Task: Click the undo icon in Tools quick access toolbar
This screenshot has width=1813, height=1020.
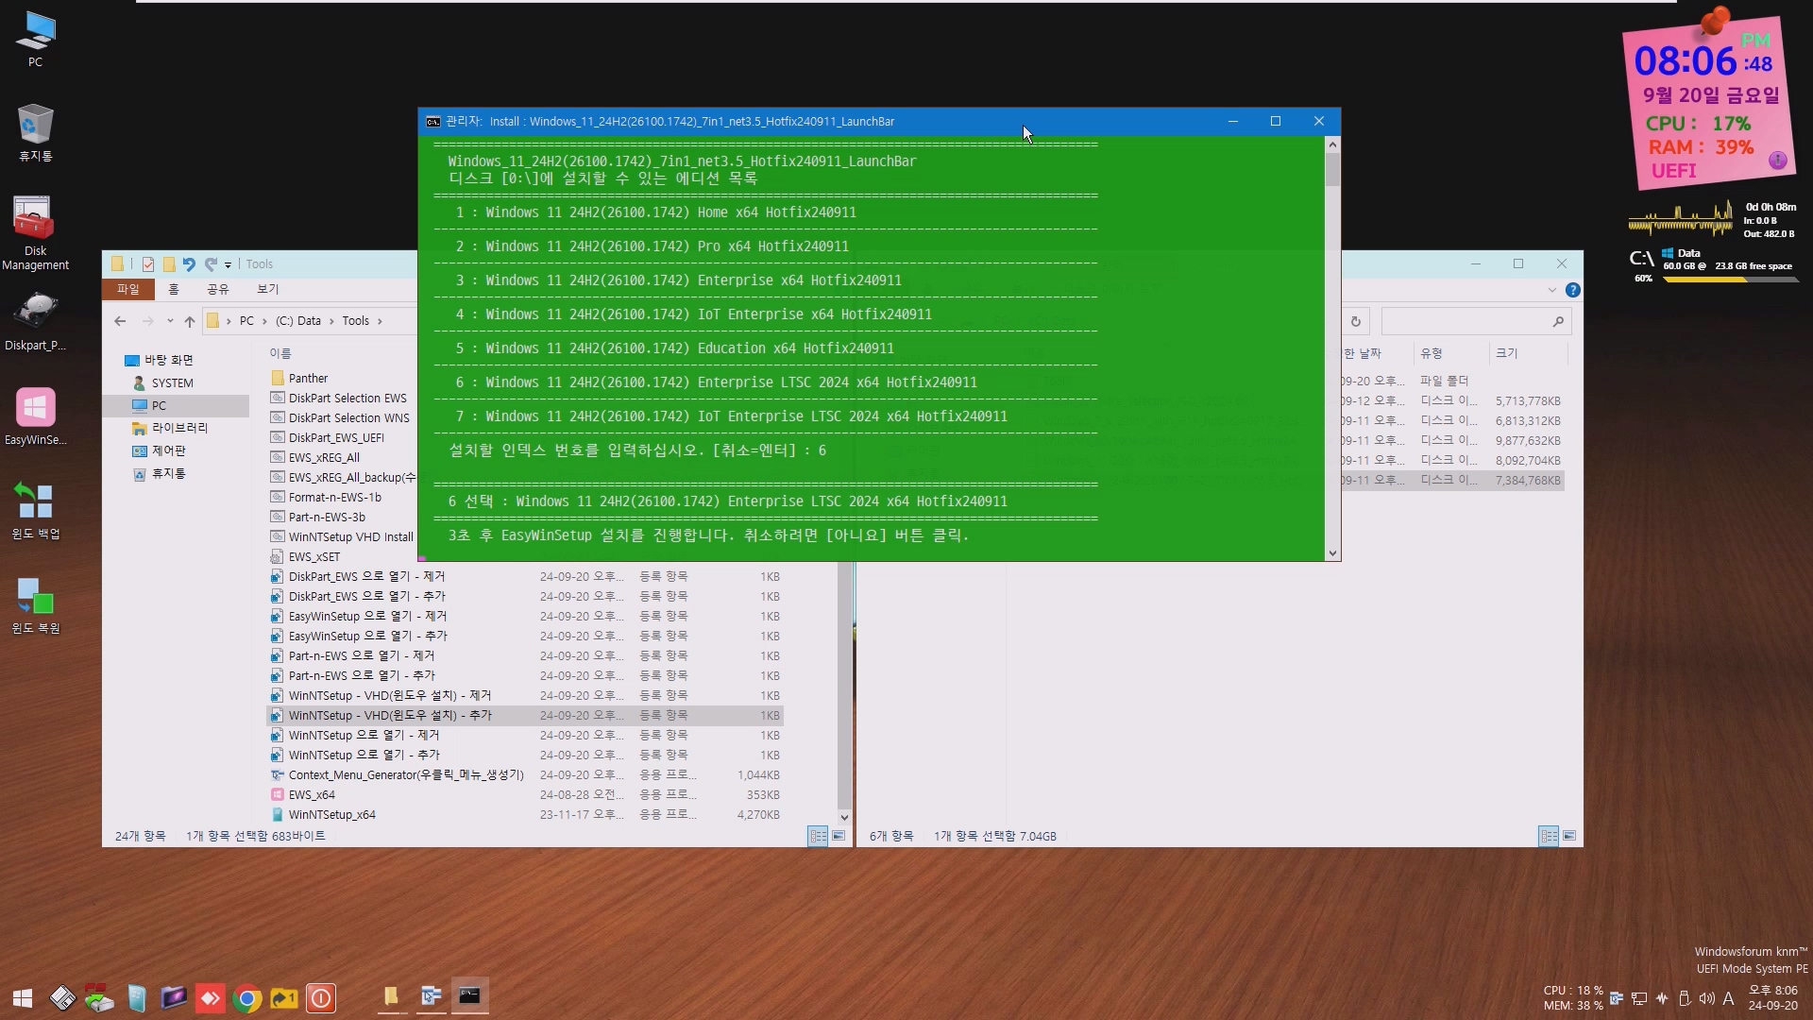Action: coord(188,264)
